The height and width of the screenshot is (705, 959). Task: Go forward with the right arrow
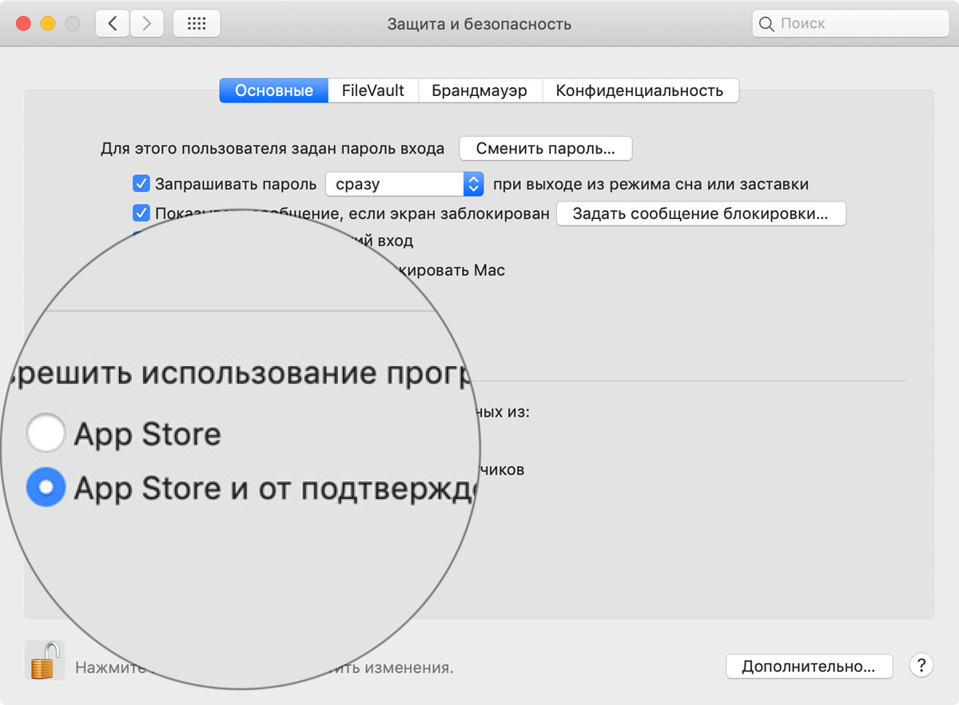146,24
